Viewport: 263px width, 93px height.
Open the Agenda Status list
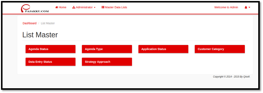coord(51,49)
